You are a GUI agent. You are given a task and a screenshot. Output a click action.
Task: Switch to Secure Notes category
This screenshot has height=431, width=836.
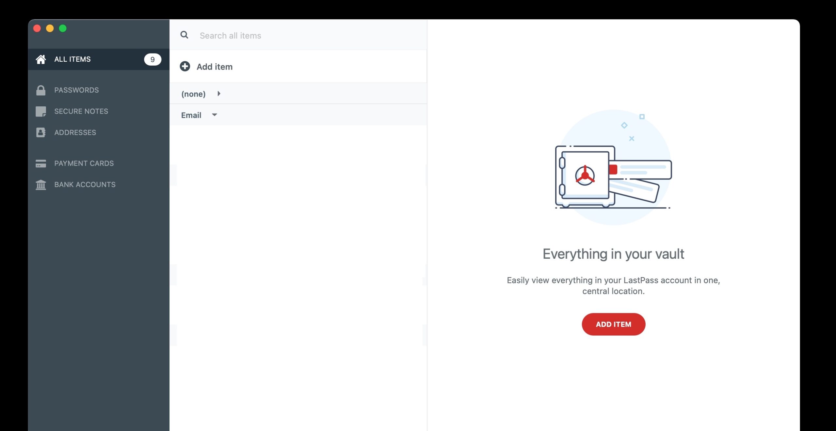[x=81, y=111]
